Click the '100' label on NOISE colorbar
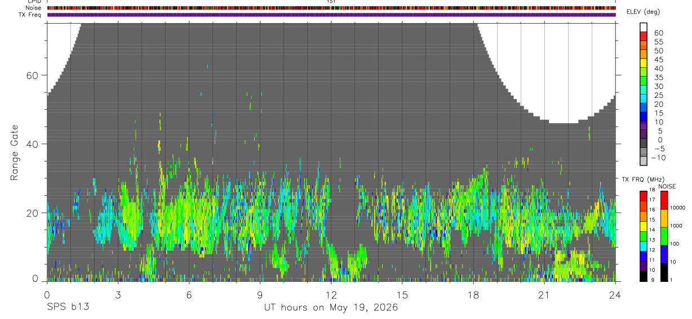The image size is (692, 319). click(675, 244)
